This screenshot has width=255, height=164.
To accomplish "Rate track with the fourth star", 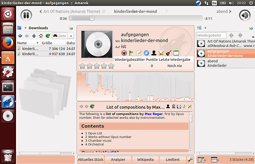I will 104,66.
